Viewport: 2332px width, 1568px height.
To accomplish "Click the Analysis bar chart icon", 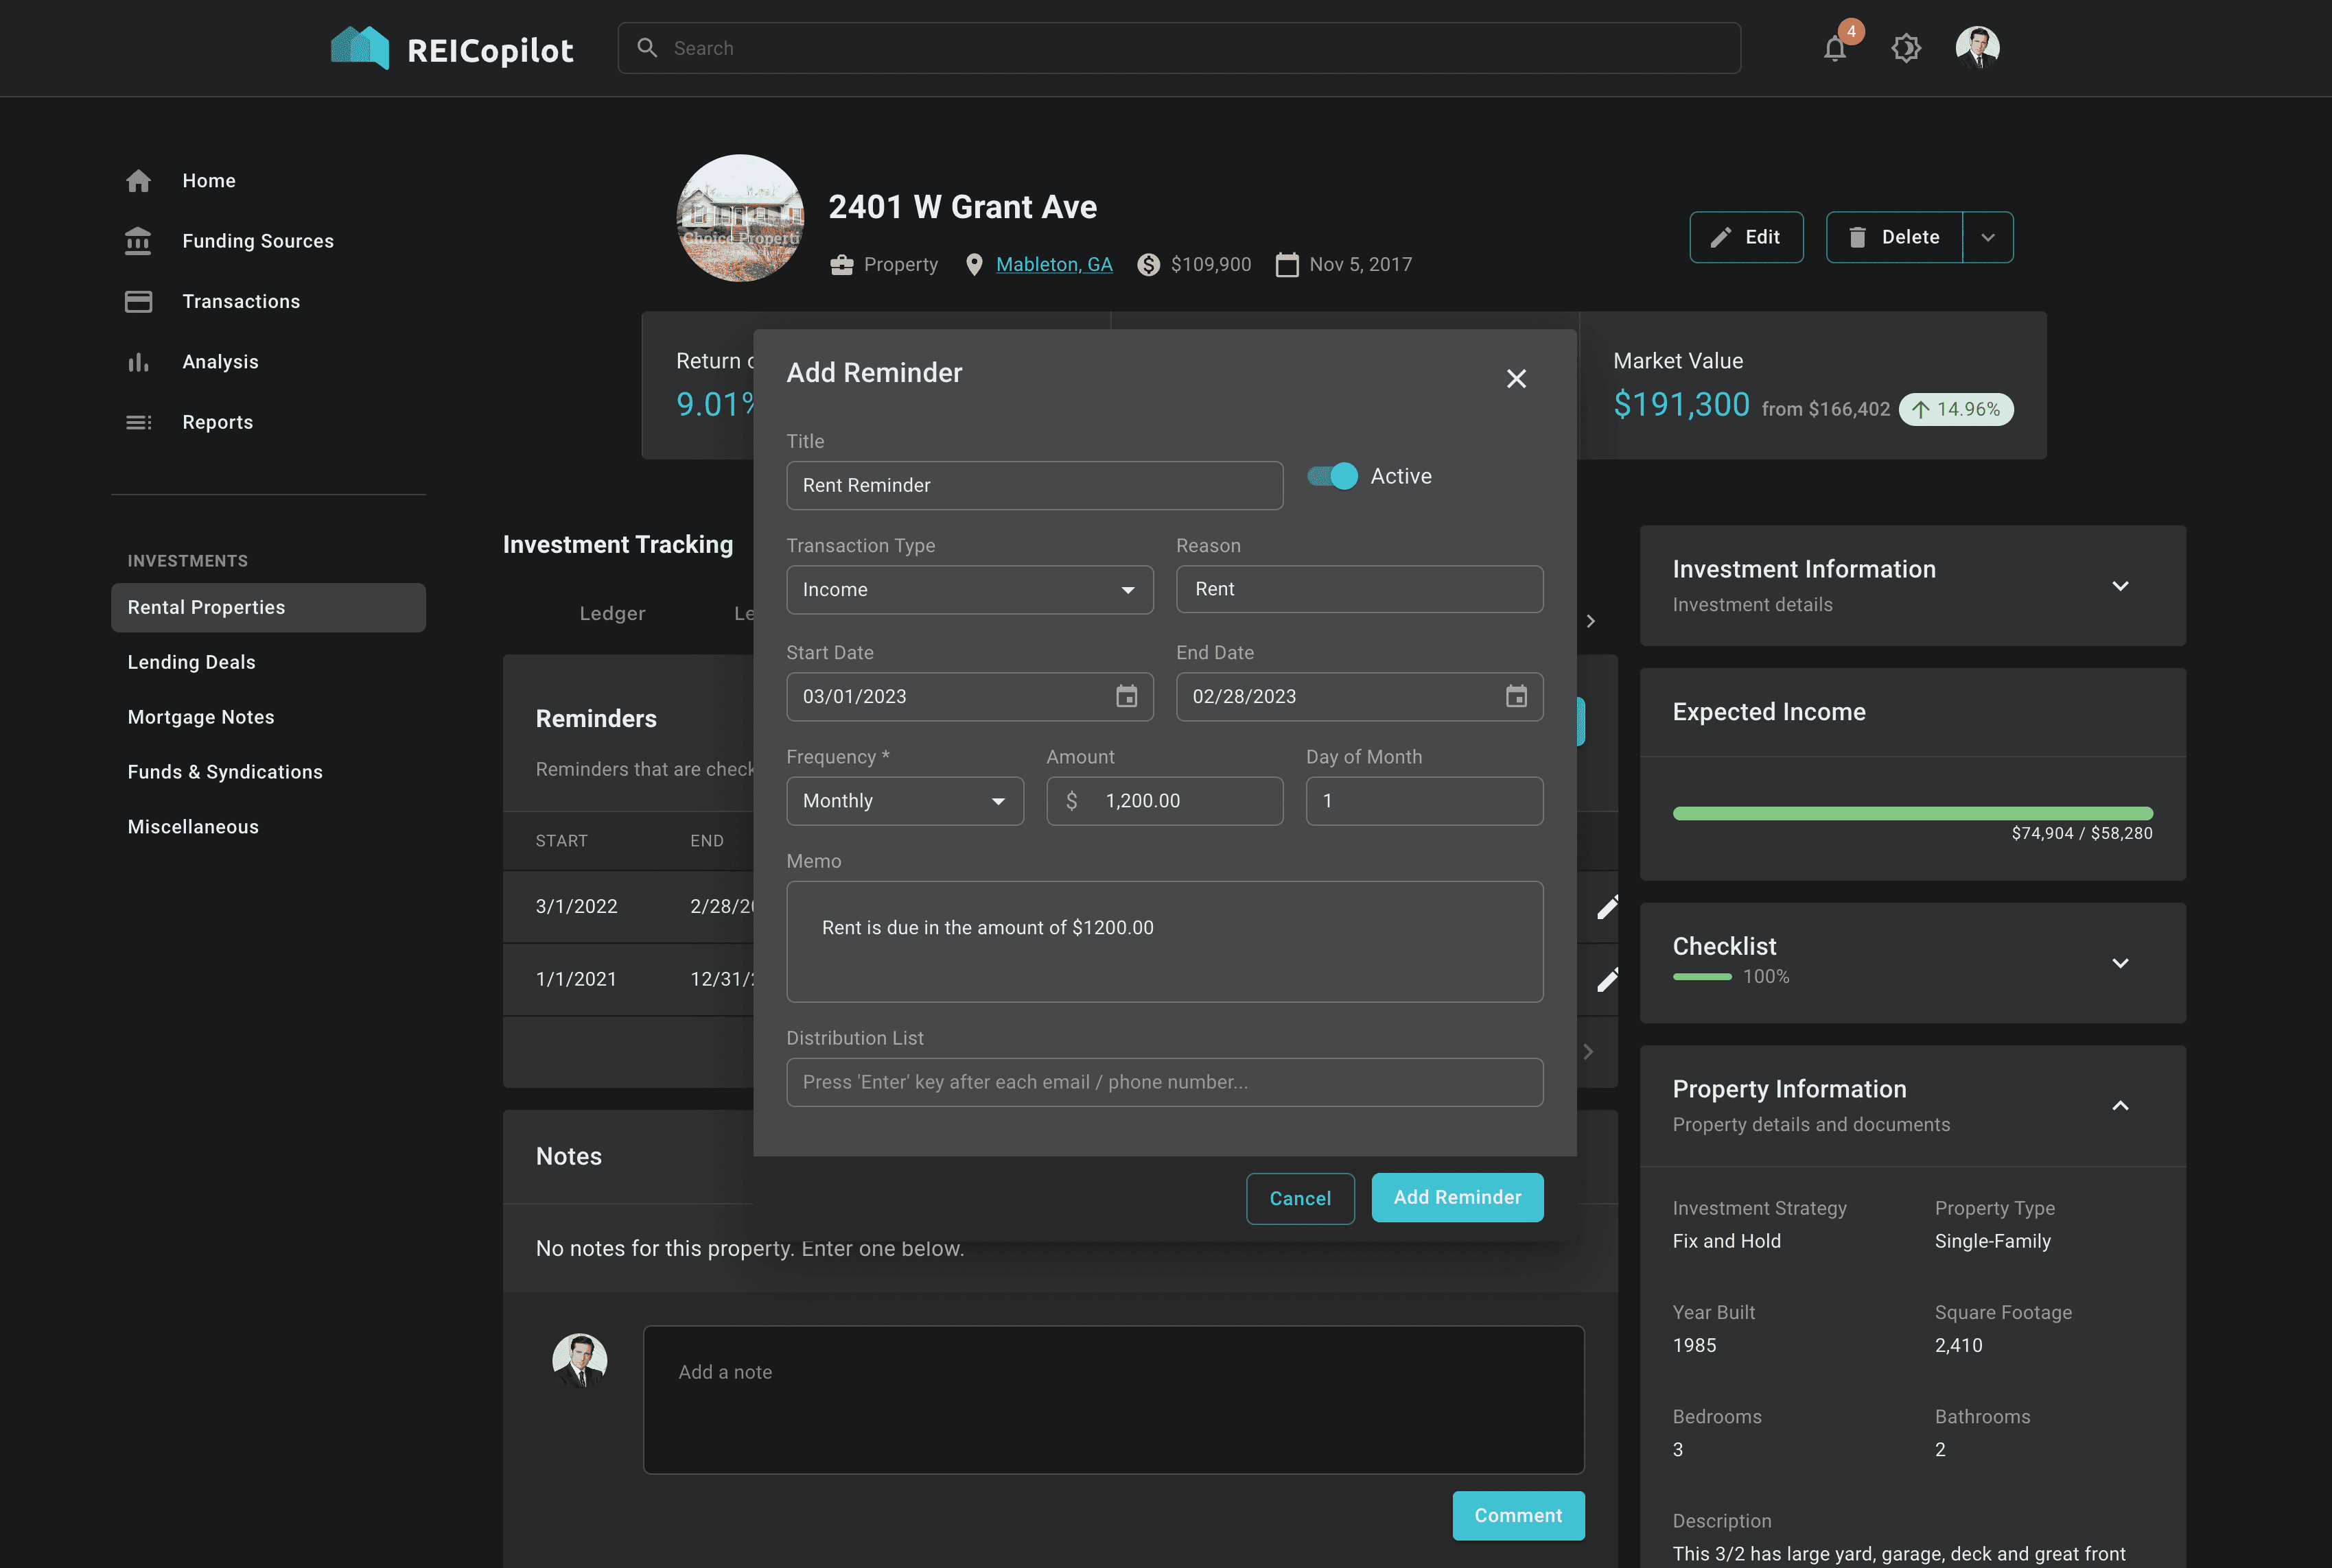I will [138, 362].
